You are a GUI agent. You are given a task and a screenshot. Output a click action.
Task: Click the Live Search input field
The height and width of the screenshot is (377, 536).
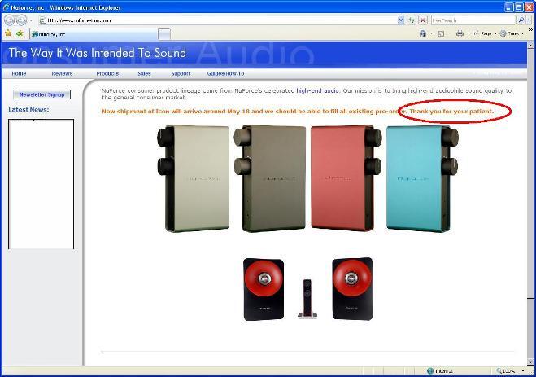(472, 20)
